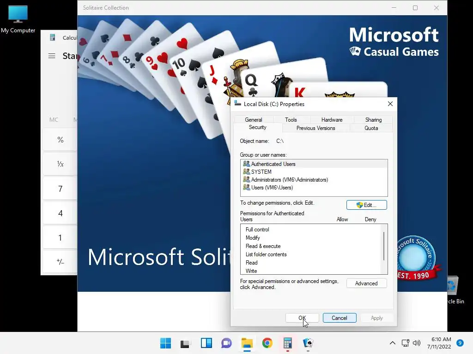Open the clock showing 6:10 AM

pyautogui.click(x=439, y=343)
